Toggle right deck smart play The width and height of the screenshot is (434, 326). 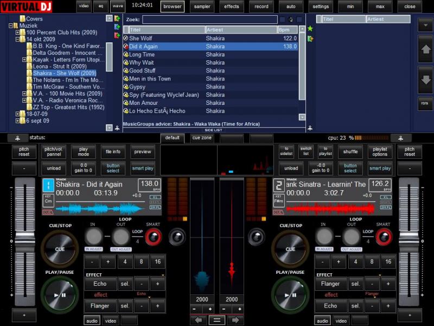click(x=380, y=168)
